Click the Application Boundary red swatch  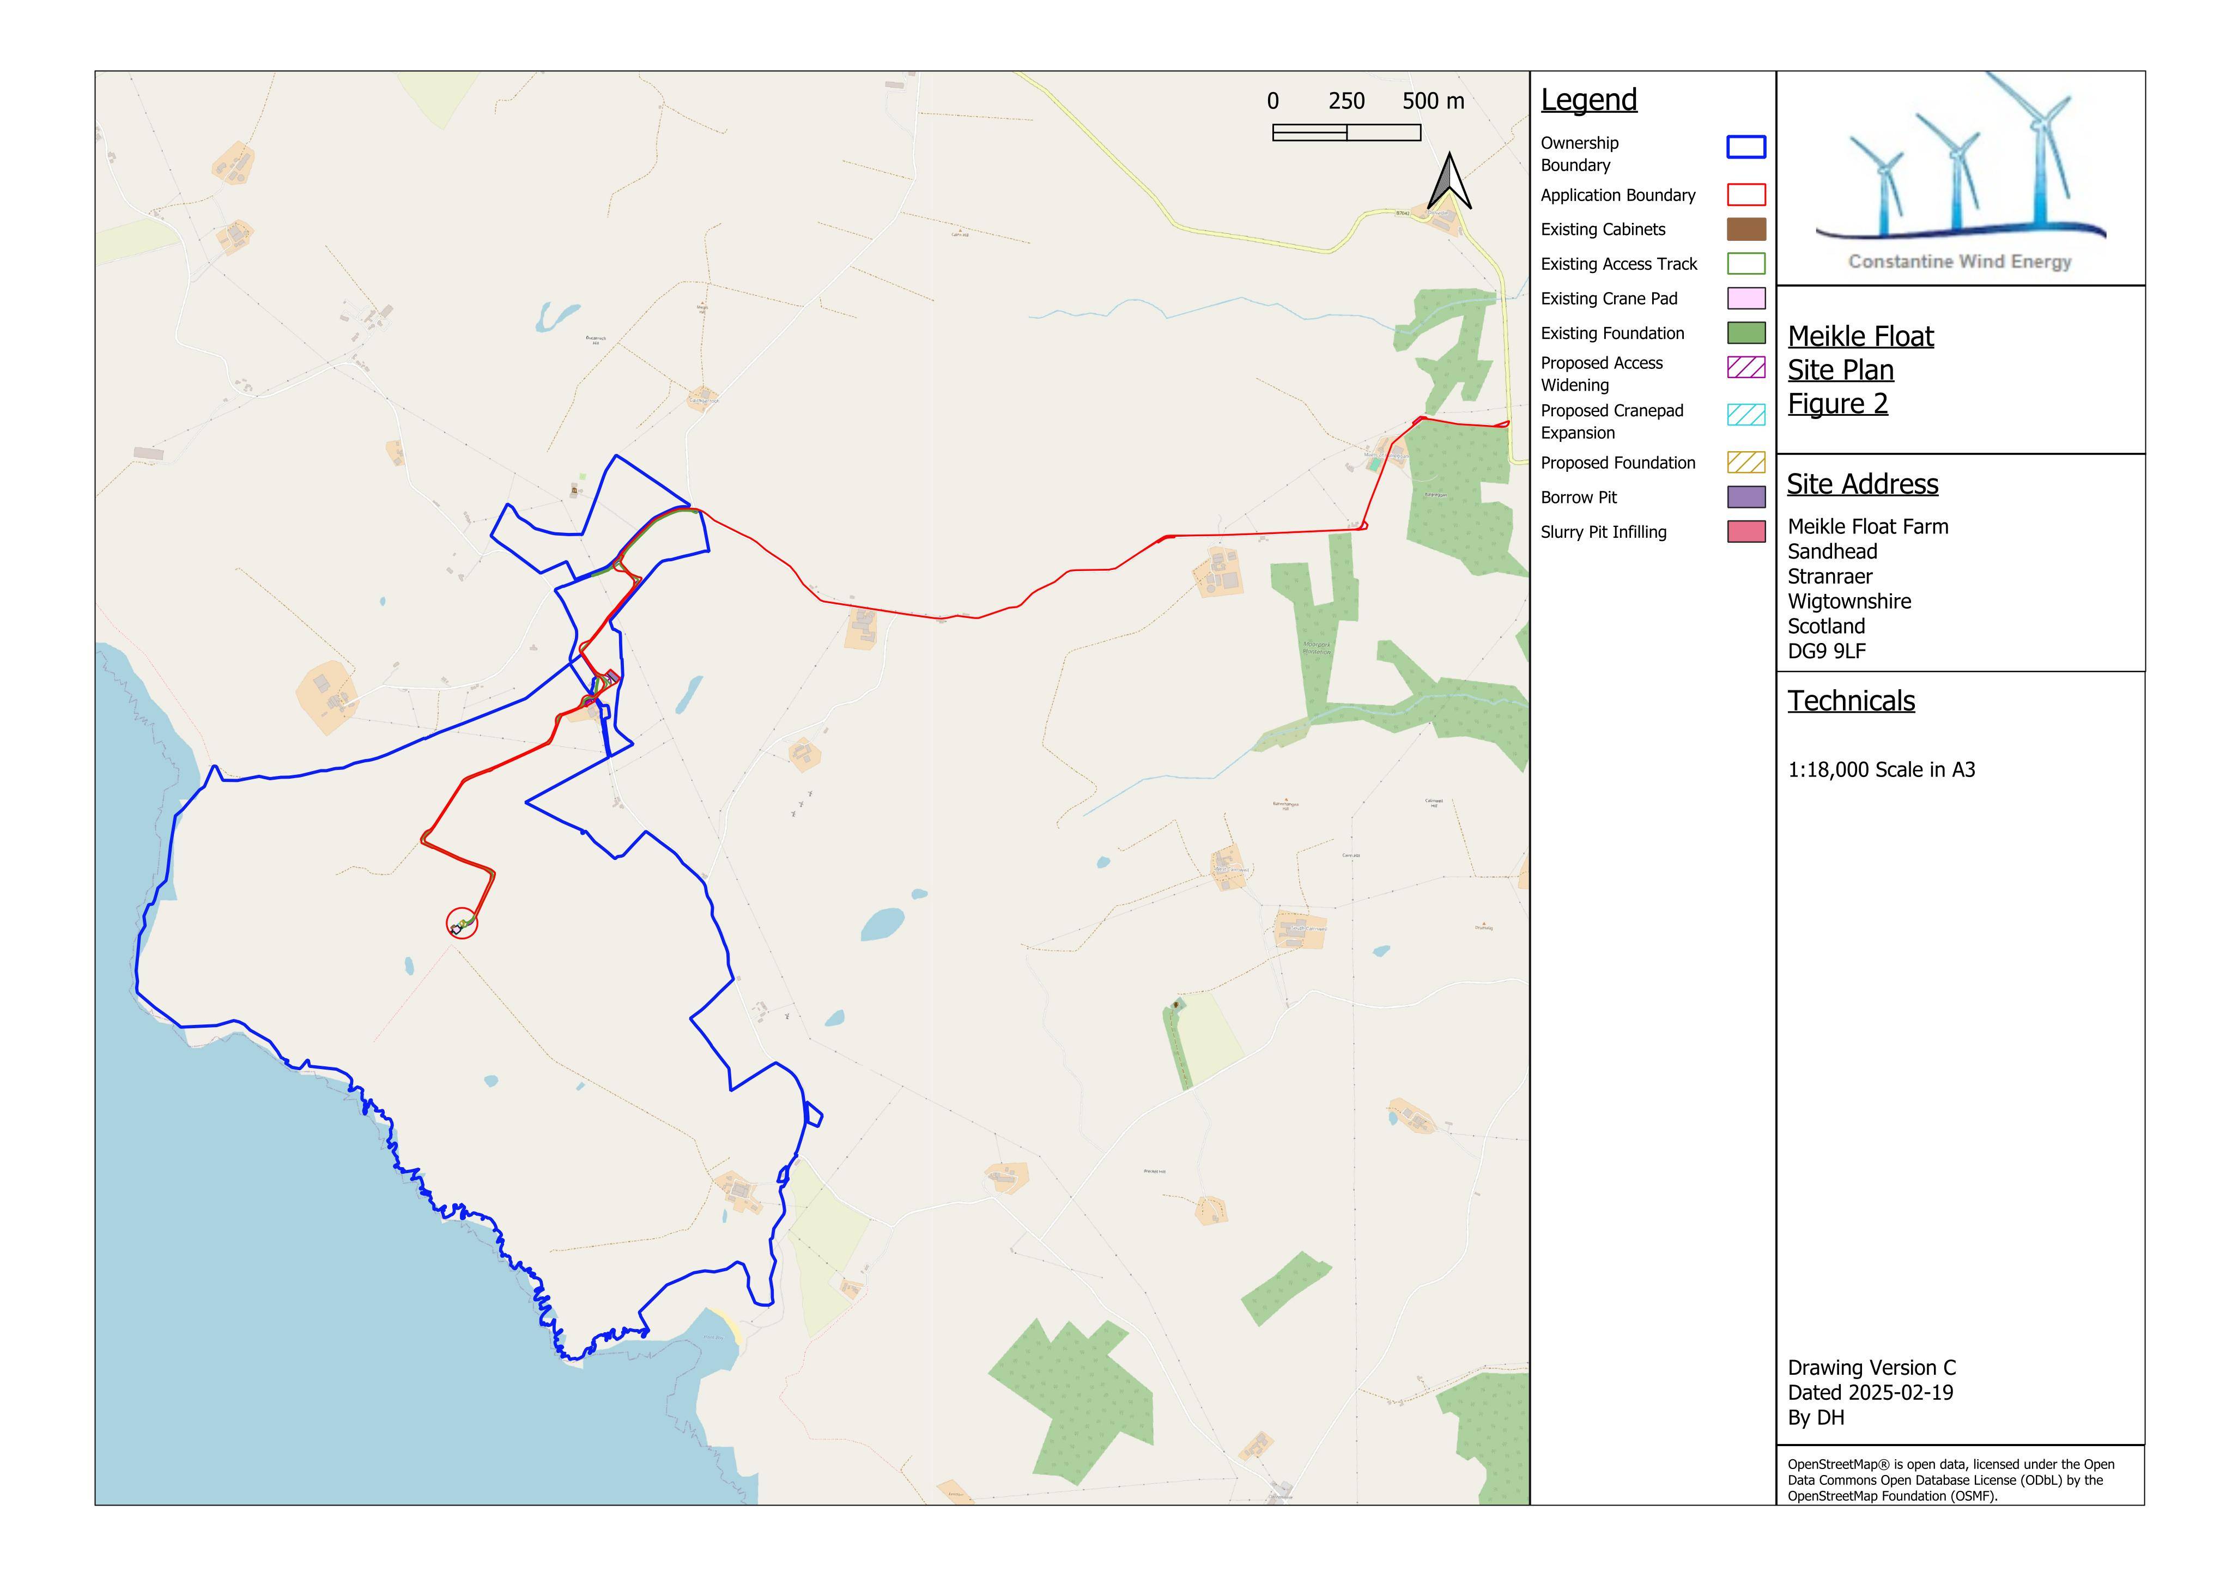click(x=1746, y=195)
